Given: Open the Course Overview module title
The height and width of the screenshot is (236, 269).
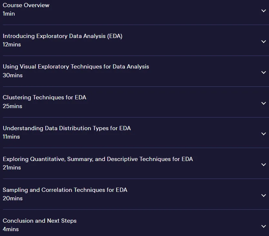Looking at the screenshot, I should pyautogui.click(x=26, y=5).
